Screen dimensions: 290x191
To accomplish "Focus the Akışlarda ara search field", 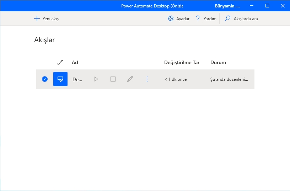I will [x=246, y=19].
